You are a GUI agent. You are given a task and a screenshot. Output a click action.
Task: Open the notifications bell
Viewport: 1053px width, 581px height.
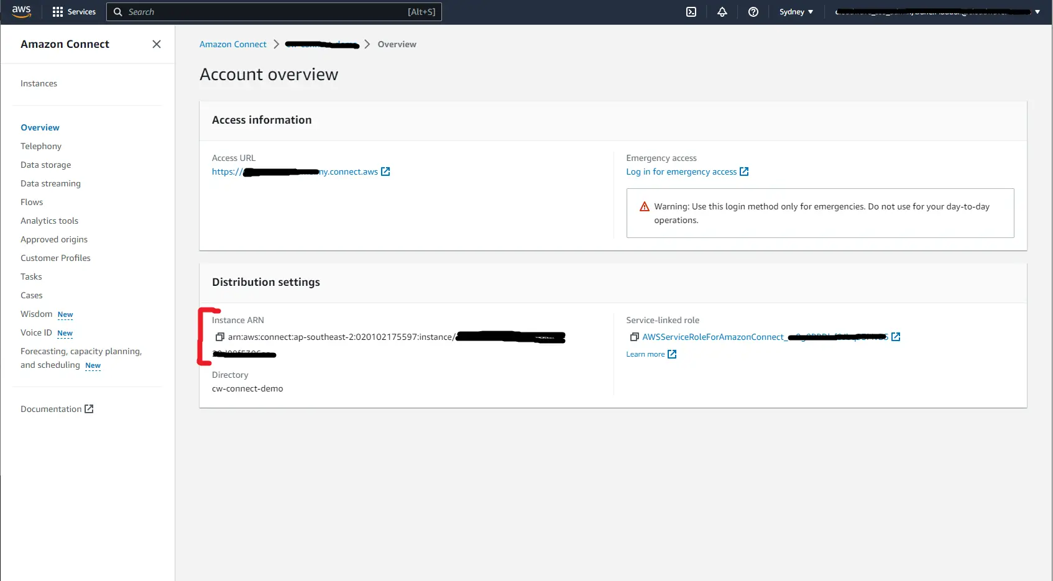722,12
